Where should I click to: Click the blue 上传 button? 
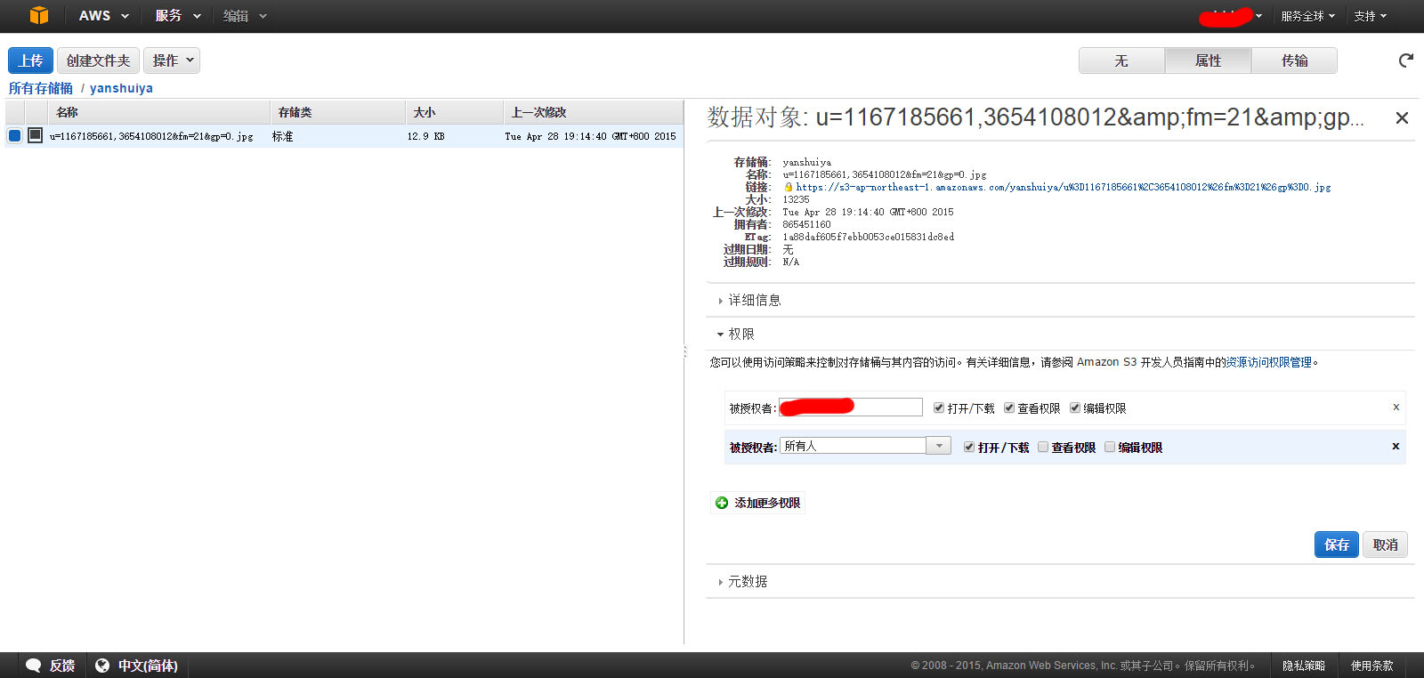(30, 61)
